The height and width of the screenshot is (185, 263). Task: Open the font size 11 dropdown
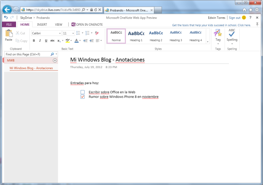(73, 33)
